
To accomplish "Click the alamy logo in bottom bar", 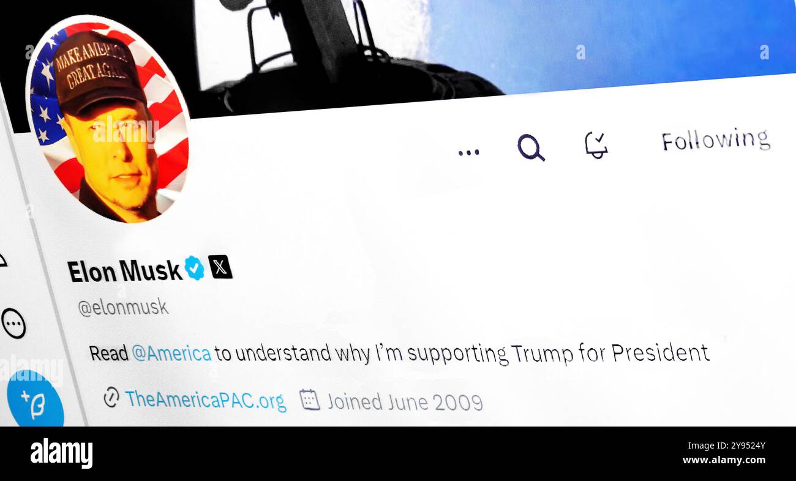I will click(x=61, y=454).
